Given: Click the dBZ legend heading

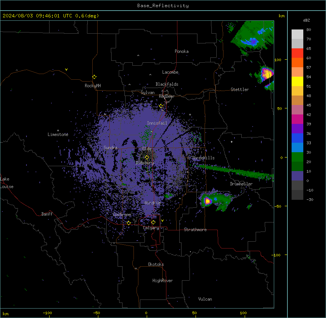Looking at the screenshot, I should click(306, 20).
